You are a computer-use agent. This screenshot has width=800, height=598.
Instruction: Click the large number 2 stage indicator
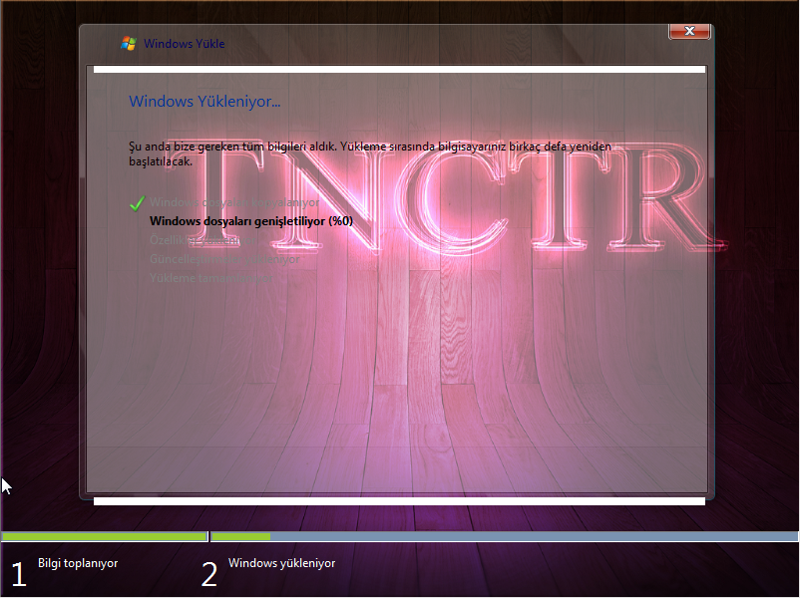coord(209,574)
